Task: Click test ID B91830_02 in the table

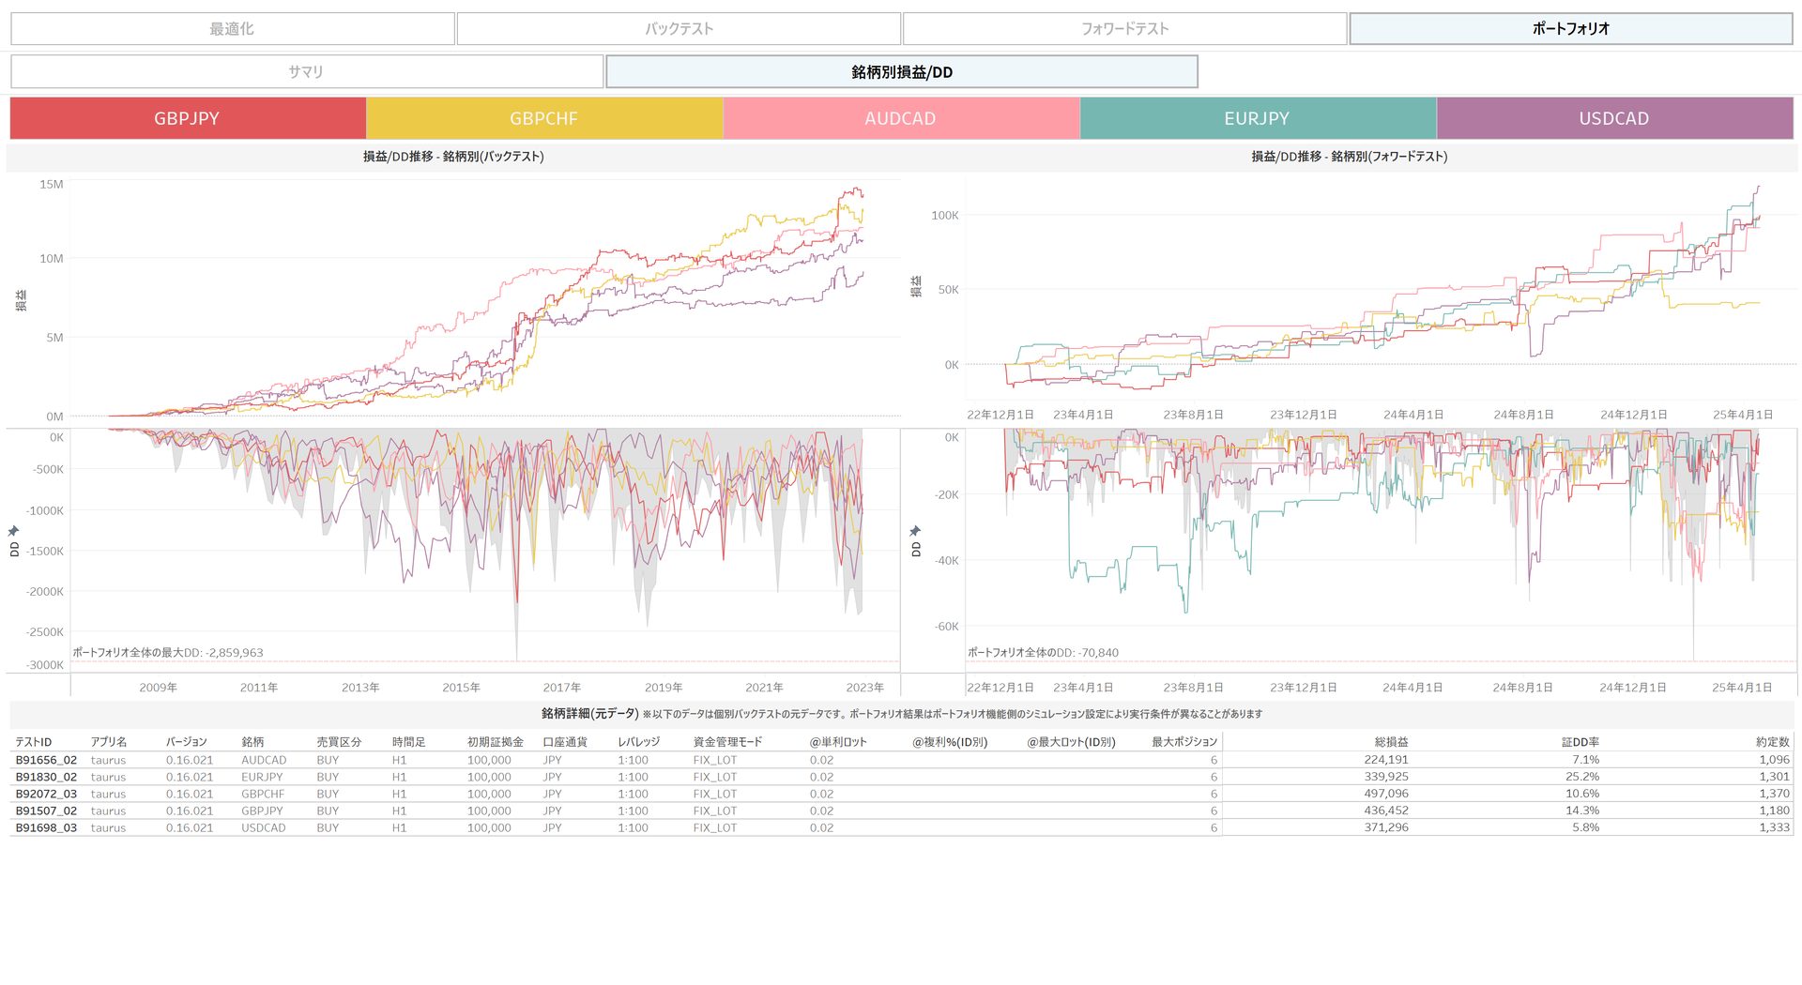Action: [46, 778]
